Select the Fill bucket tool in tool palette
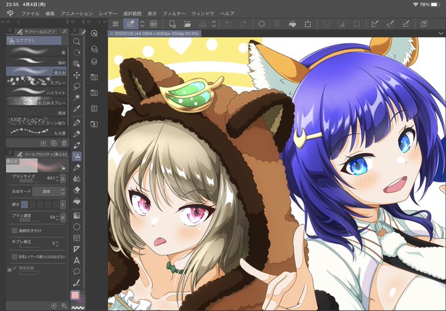 [x=77, y=201]
